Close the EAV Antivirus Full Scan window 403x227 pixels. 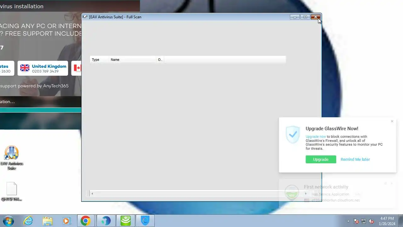[315, 17]
